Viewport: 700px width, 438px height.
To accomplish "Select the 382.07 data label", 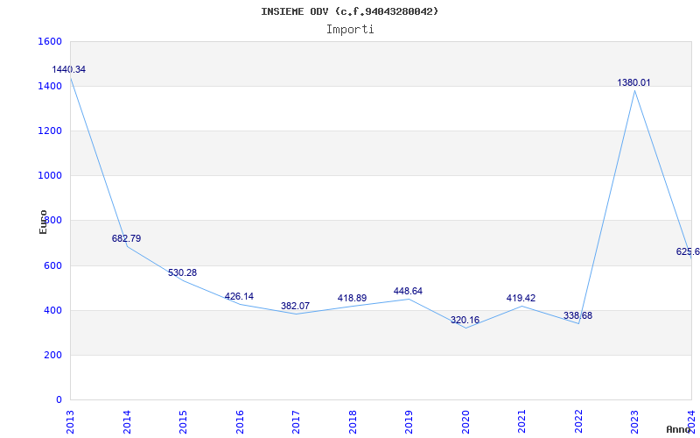I will (x=295, y=306).
